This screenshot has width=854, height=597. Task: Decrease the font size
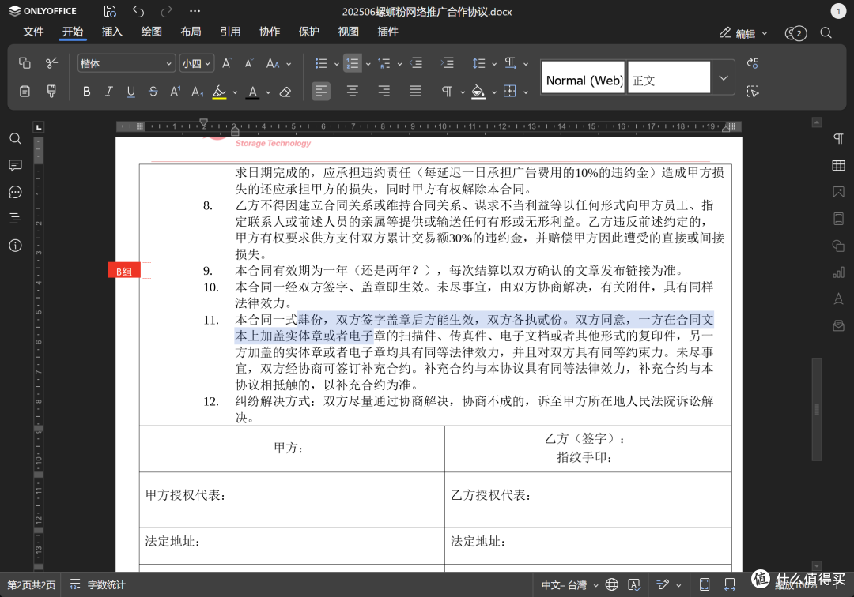[249, 63]
